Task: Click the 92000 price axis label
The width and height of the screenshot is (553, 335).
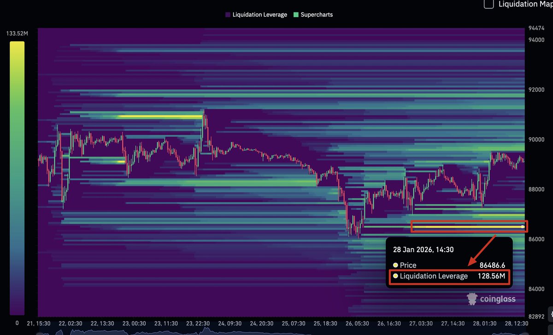Action: tap(536, 90)
